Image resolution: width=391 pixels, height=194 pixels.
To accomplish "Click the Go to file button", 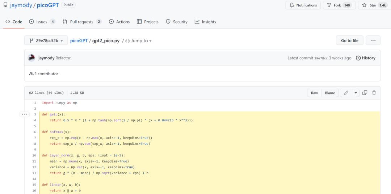I will [x=349, y=41].
